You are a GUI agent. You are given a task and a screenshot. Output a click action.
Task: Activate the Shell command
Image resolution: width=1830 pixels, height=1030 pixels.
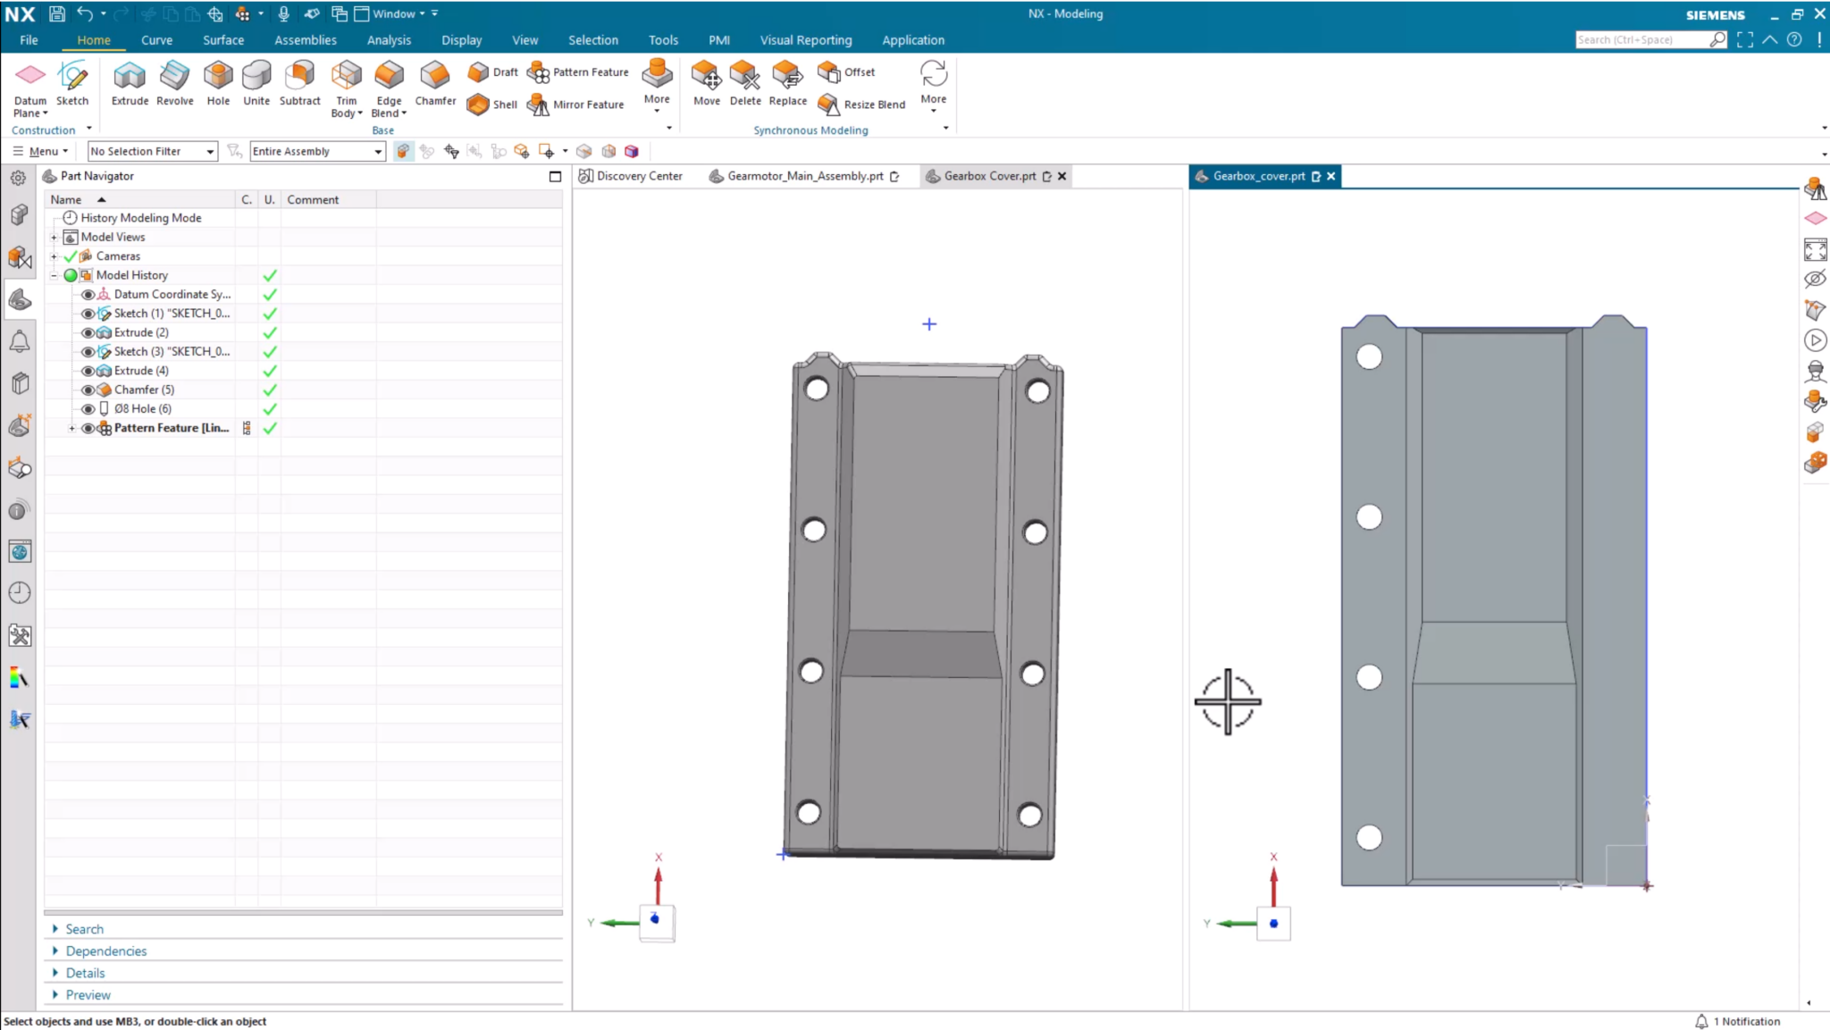point(491,105)
